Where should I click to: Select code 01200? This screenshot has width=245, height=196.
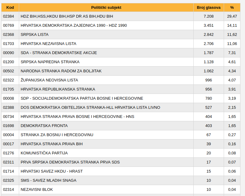(x=9, y=62)
